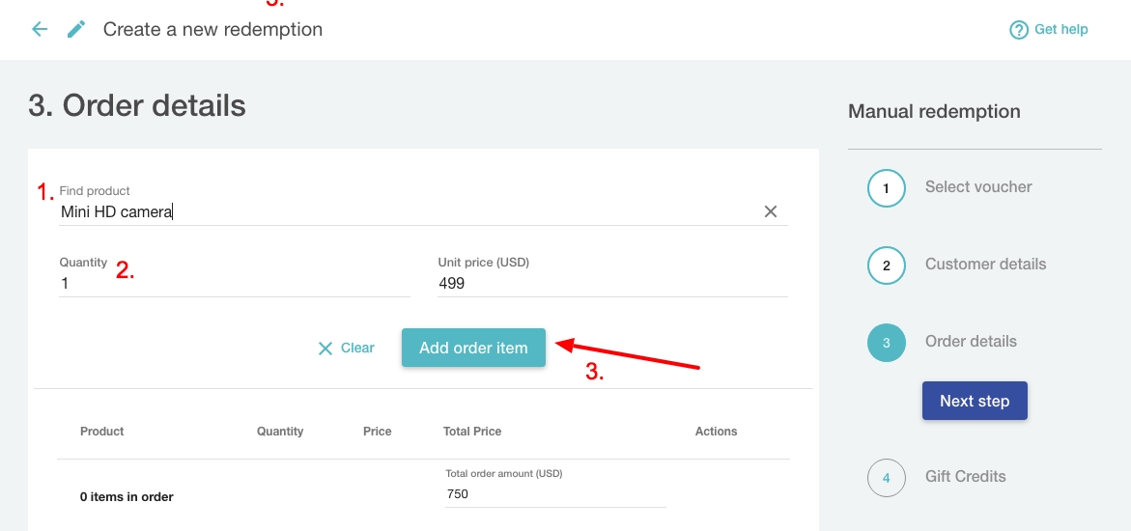The height and width of the screenshot is (531, 1131).
Task: Click the Total order amount field
Action: (554, 493)
